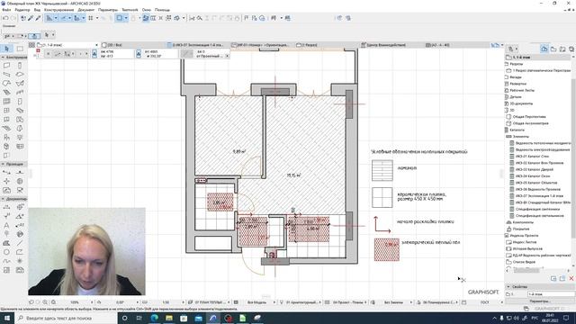The image size is (576, 324).
Task: Collapse the Документирование toolbox section
Action: point(14,199)
